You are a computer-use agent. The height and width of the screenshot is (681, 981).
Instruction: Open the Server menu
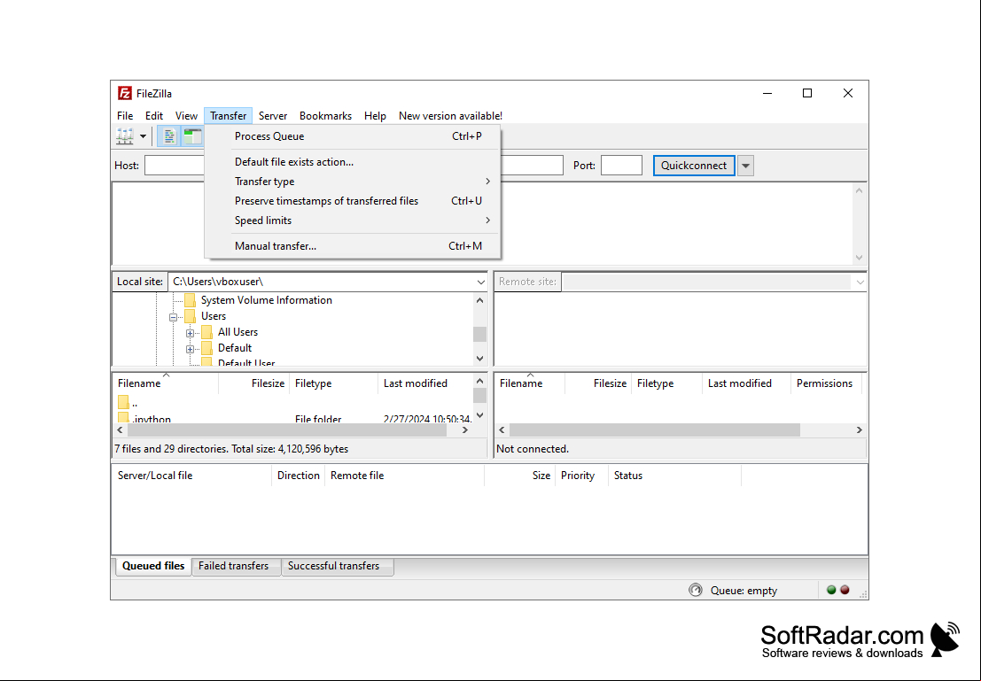pyautogui.click(x=273, y=116)
